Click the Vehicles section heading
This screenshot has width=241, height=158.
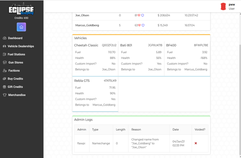coord(80,38)
